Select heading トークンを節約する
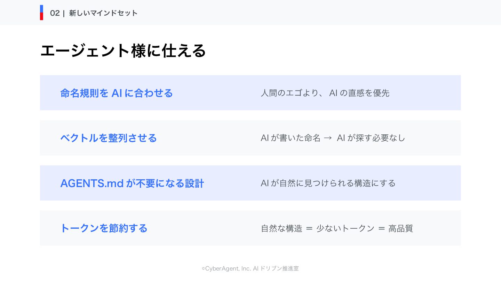Screen dimensions: 501x282 [104, 228]
